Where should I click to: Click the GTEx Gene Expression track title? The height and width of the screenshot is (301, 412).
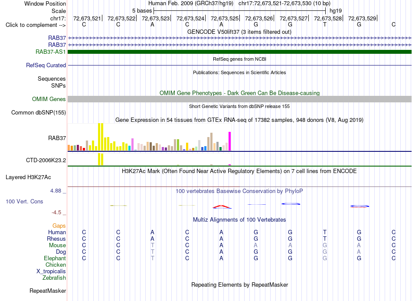[239, 120]
